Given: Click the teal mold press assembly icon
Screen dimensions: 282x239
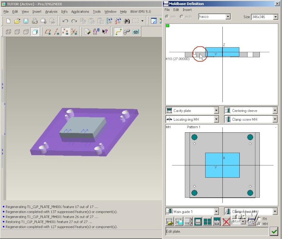Looking at the screenshot, I should pos(217,221).
